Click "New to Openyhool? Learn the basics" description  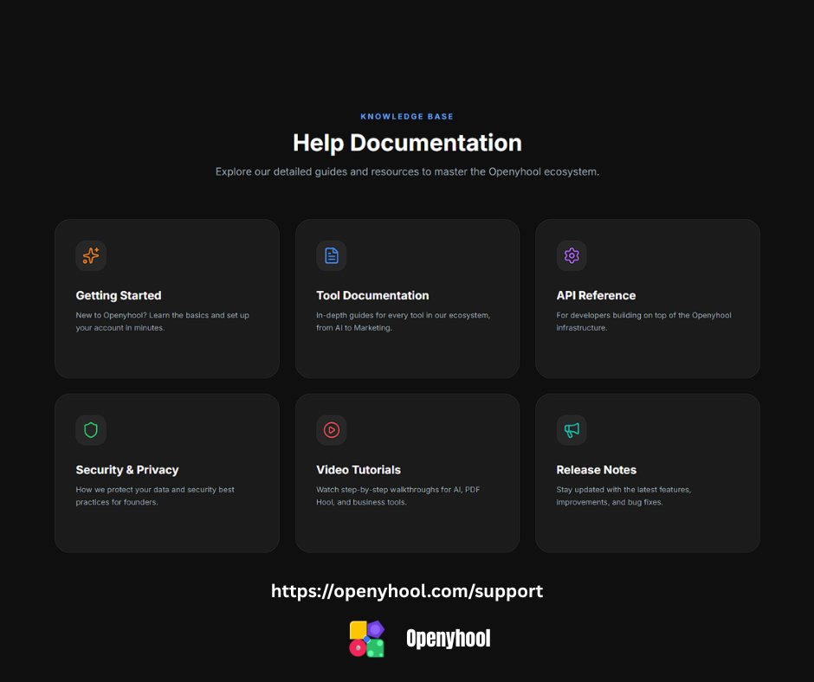point(163,321)
